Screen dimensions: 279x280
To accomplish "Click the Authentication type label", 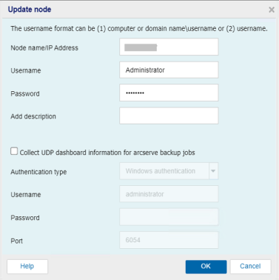I will pos(38,172).
